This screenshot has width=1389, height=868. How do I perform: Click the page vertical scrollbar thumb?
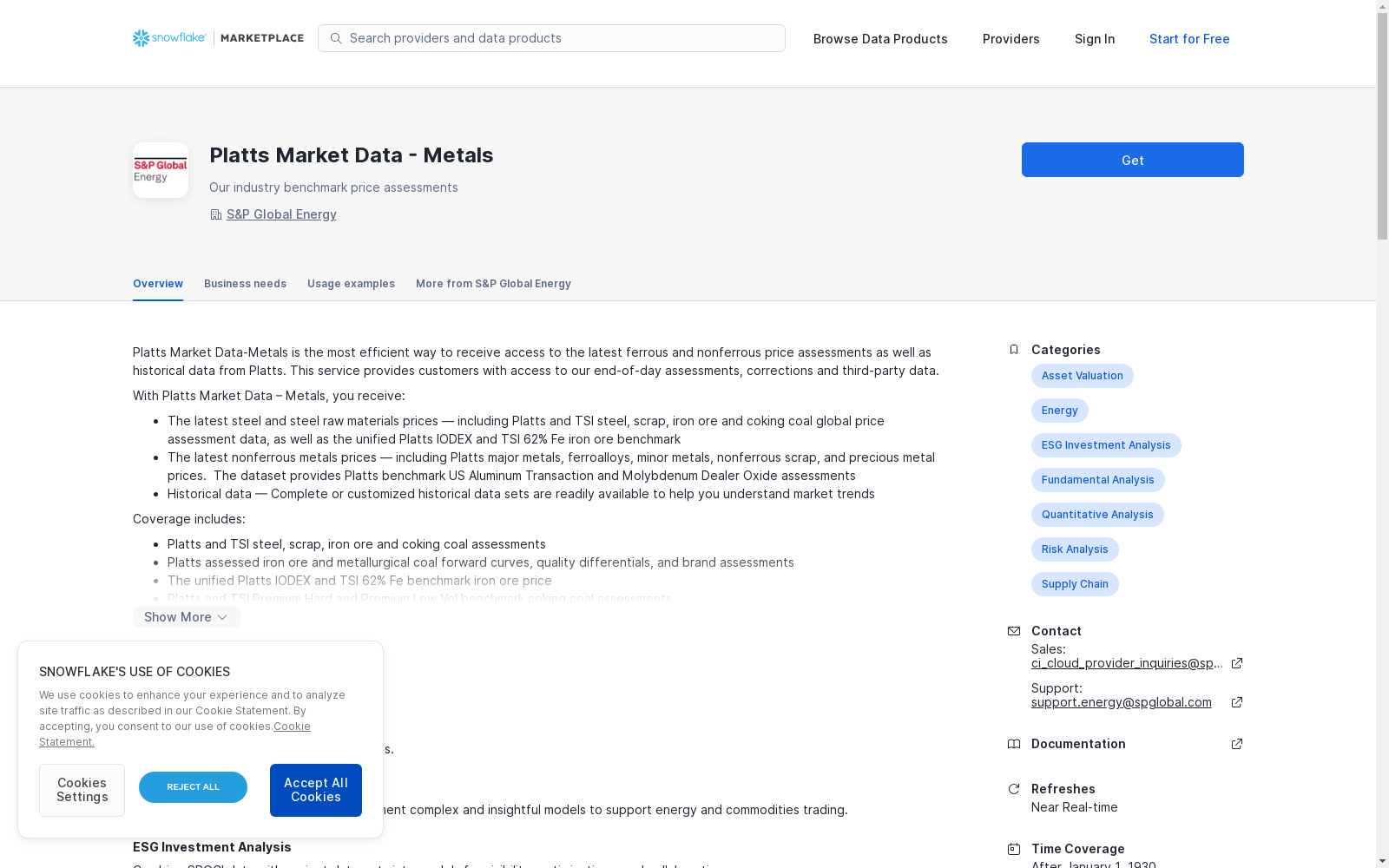[x=1382, y=127]
